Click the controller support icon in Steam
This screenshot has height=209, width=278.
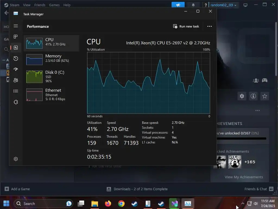[265, 80]
